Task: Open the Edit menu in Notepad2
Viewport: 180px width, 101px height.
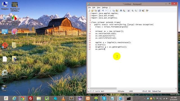Action: pos(94,8)
